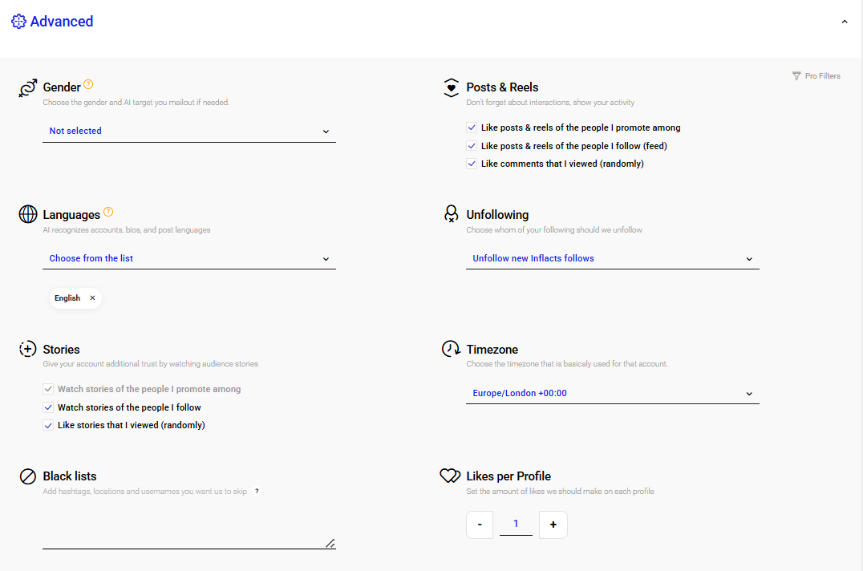Click the Likes per Profile hearts icon

coord(450,476)
